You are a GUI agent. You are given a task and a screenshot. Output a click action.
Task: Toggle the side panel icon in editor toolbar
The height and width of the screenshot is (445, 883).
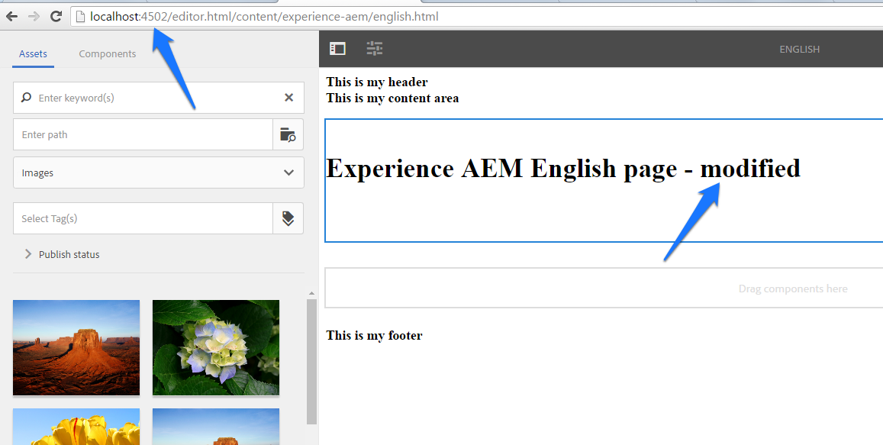pos(337,48)
